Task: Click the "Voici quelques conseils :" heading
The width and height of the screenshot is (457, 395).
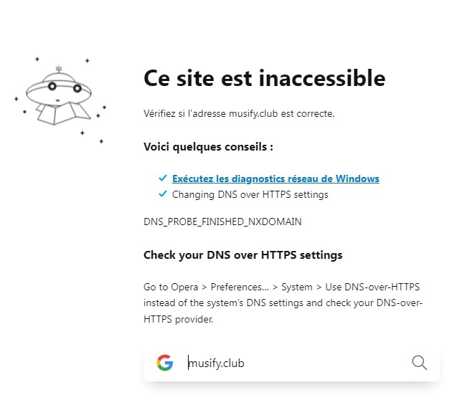Action: click(208, 146)
